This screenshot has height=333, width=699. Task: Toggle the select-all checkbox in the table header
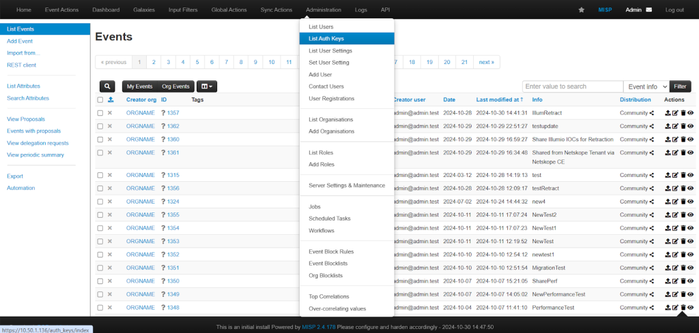100,100
